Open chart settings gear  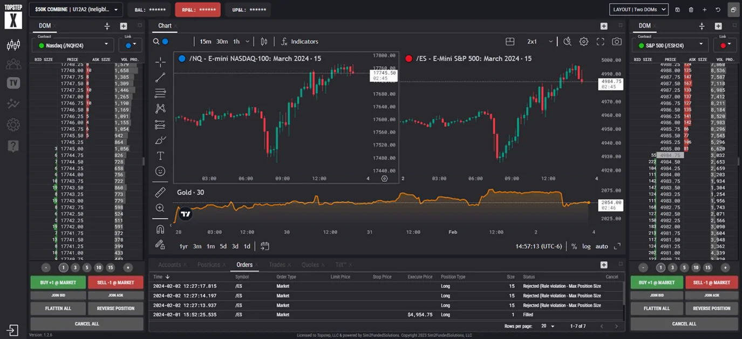click(x=583, y=41)
